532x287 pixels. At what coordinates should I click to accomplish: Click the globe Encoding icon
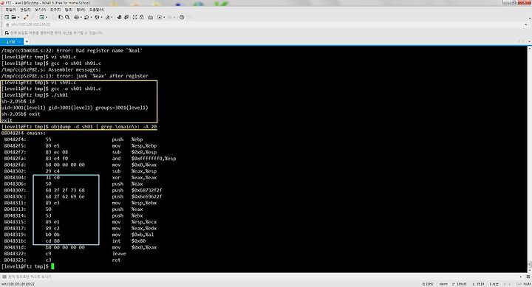click(97, 17)
